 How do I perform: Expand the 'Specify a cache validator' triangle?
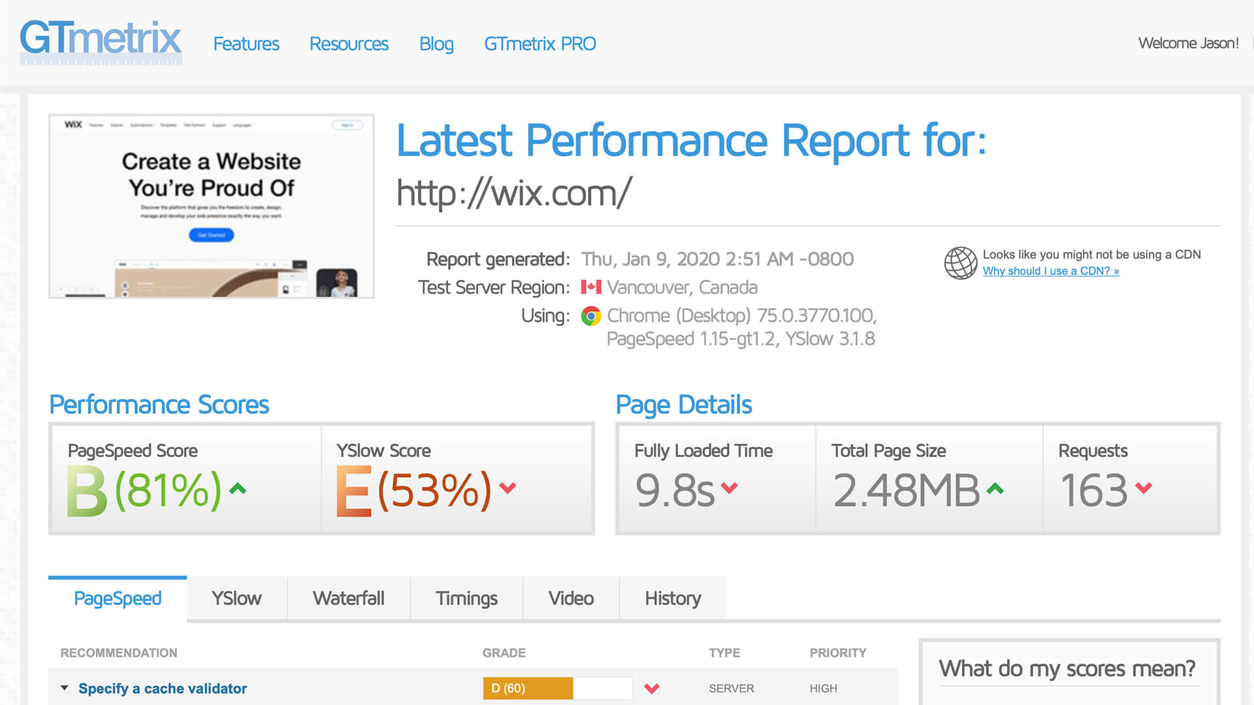64,688
